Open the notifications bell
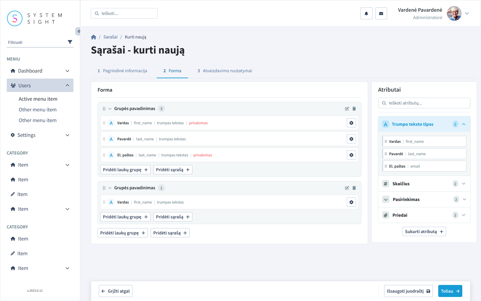This screenshot has height=301, width=481. [x=366, y=13]
